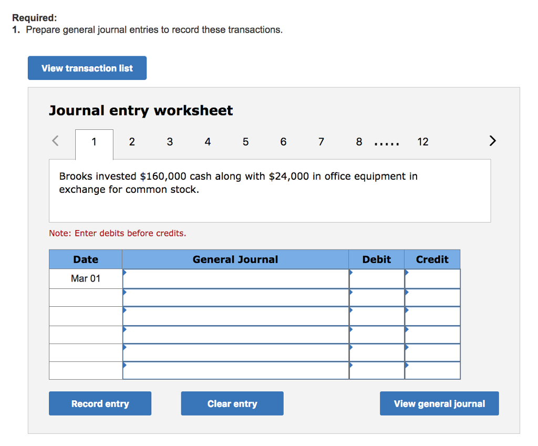This screenshot has width=538, height=446.
Task: Click the 'Prepare general journal entries' instruction text
Action: (x=154, y=30)
